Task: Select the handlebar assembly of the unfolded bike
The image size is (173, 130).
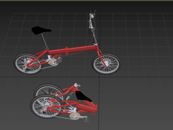Action: coord(92,22)
